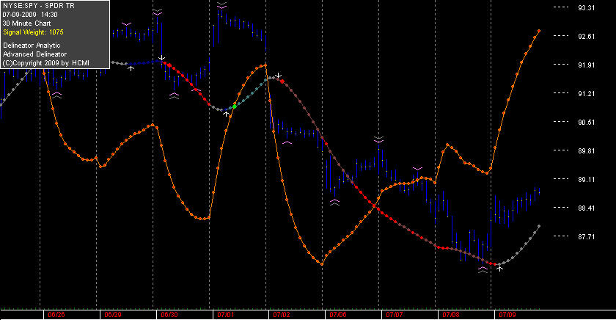Select the 07/09 date label

(x=507, y=315)
